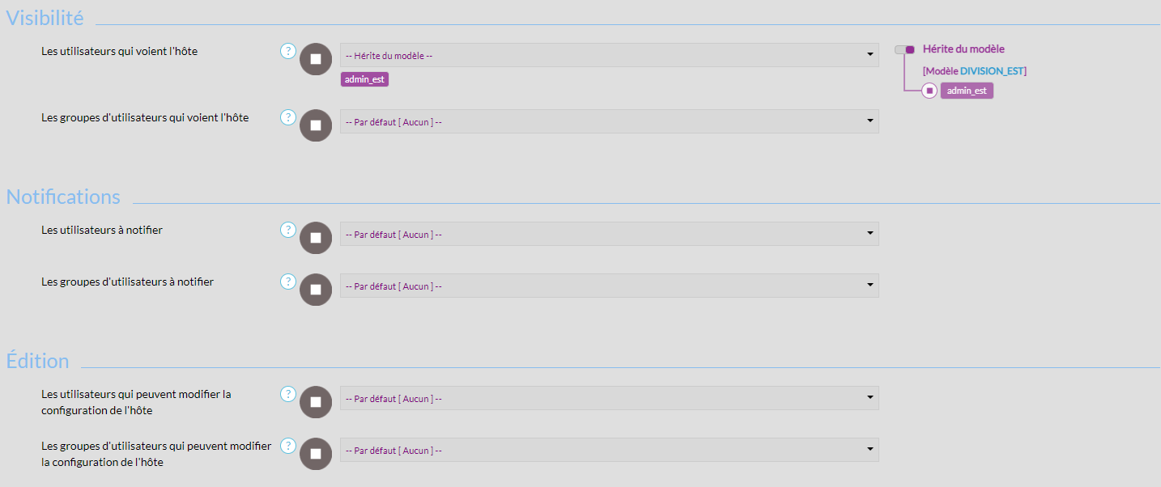Click help icon beside users to notify
The width and height of the screenshot is (1161, 487).
coord(288,230)
